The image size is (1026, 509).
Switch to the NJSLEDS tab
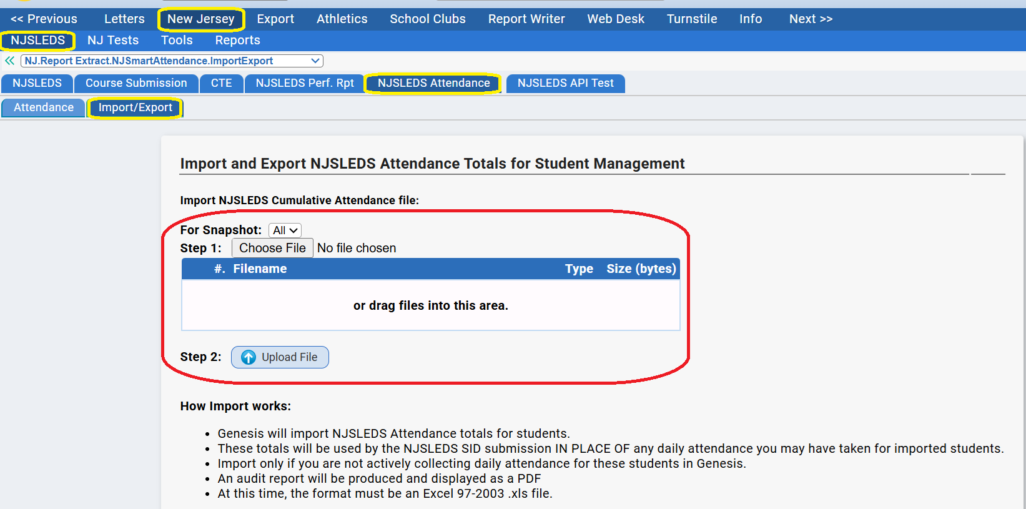coord(37,83)
